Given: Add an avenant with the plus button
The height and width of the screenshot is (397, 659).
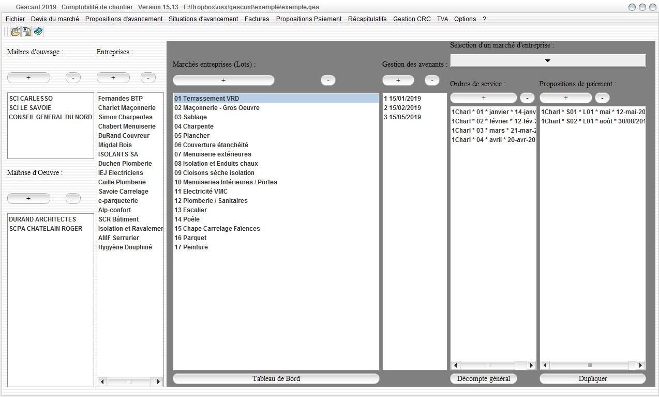Looking at the screenshot, I should 398,80.
